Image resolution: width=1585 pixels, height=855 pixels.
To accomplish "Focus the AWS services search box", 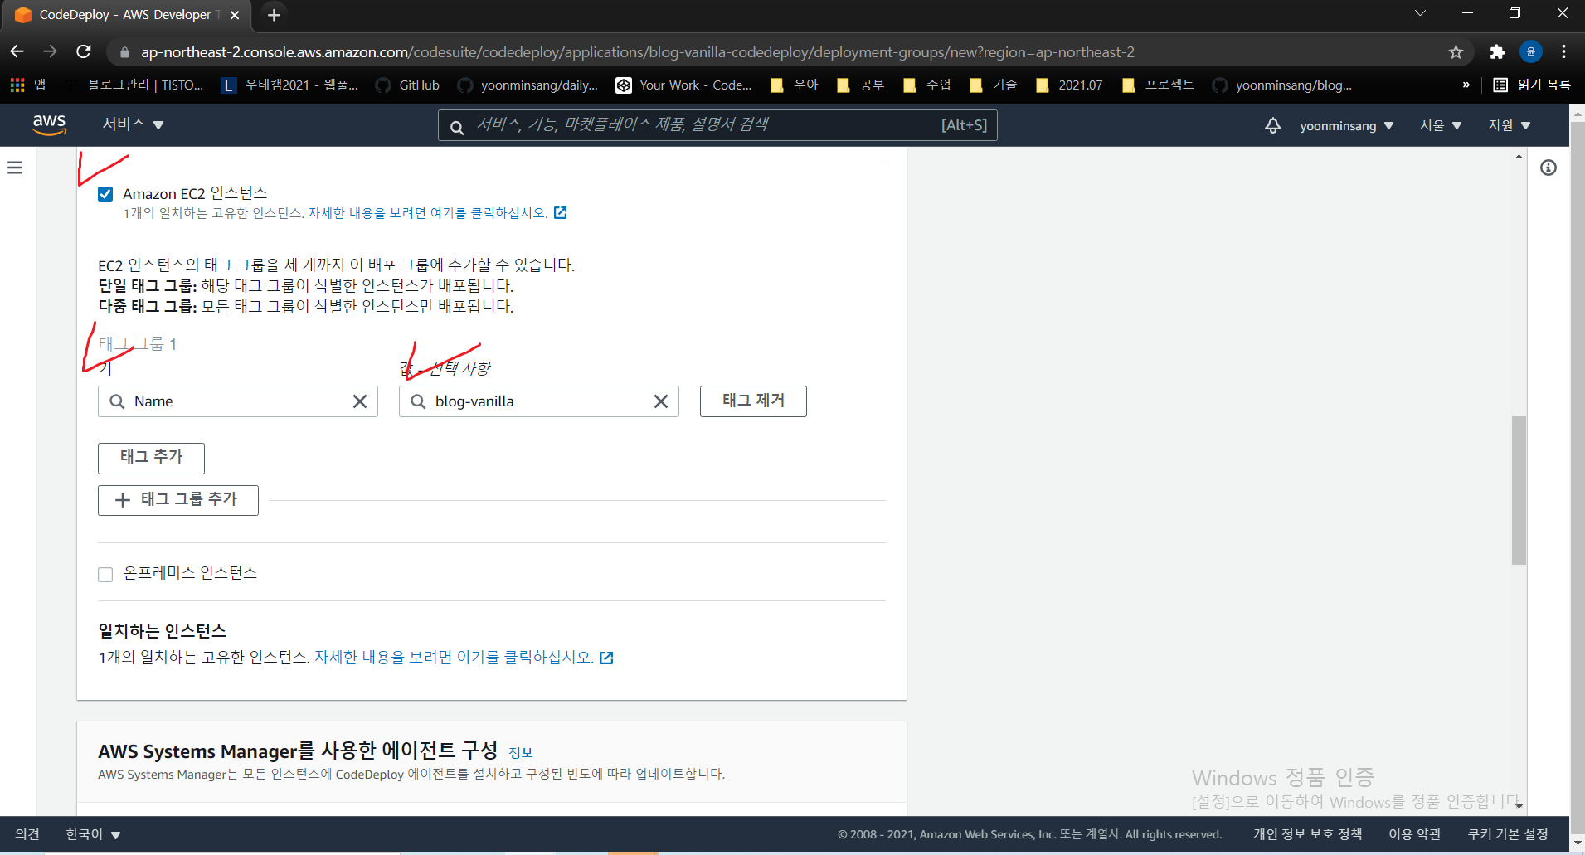I will point(717,125).
